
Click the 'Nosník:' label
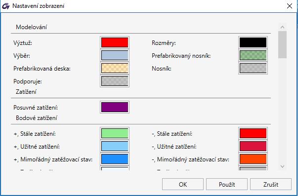(x=162, y=69)
